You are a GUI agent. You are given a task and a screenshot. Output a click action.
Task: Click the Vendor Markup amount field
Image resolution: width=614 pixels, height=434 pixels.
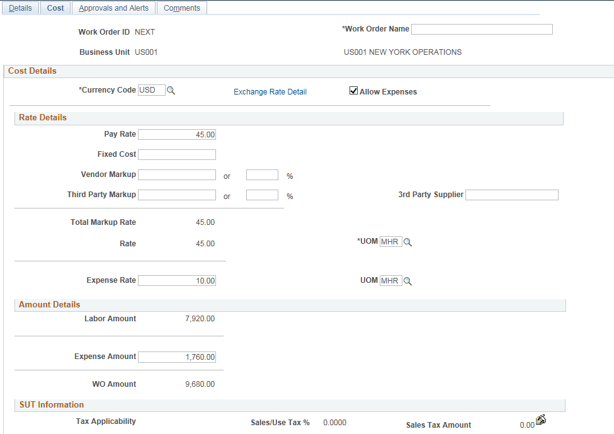177,174
